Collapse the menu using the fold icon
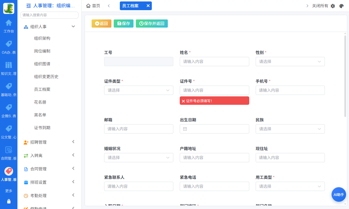The height and width of the screenshot is (209, 349). click(29, 6)
